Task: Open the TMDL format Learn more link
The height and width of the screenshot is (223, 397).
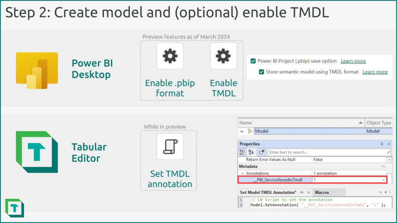Action: 375,72
